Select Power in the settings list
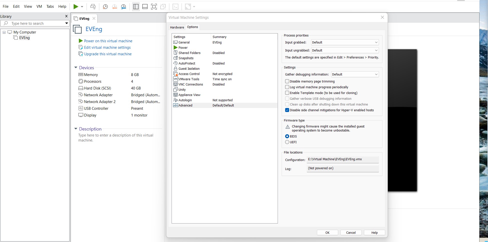This screenshot has height=242, width=488. tap(225, 48)
